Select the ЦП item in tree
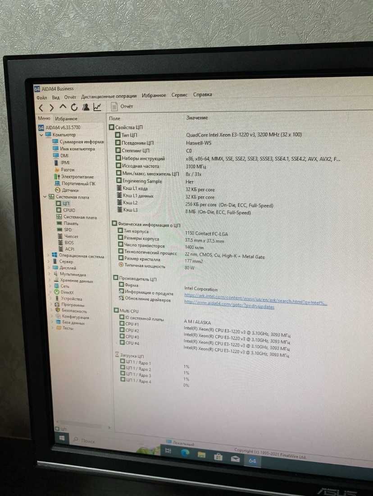Viewport: 373px width, 496px height. tap(63, 203)
